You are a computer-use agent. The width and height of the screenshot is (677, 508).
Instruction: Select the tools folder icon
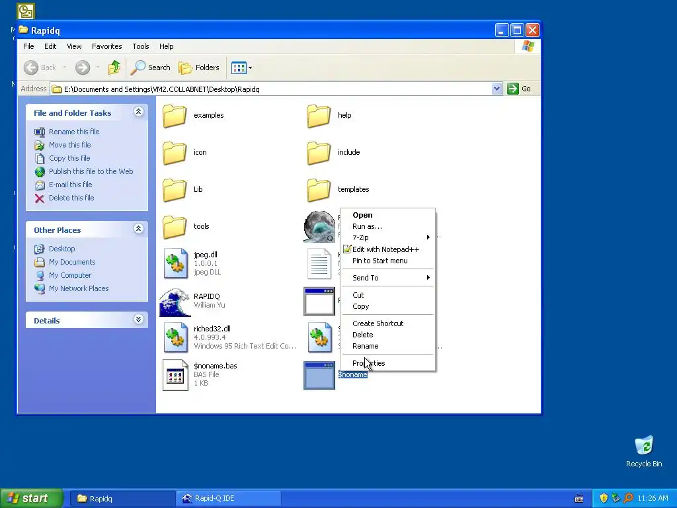(x=175, y=227)
